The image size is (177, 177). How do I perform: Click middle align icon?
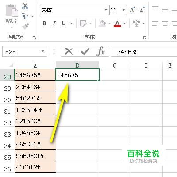point(165,10)
